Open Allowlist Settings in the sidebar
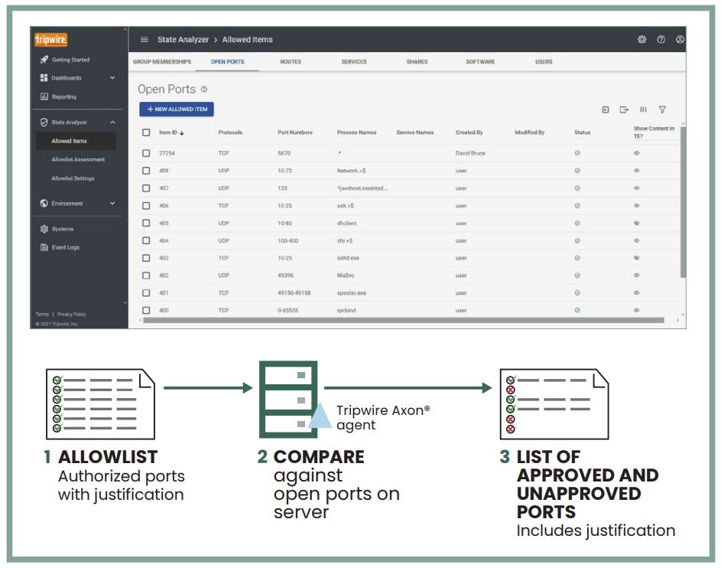Image resolution: width=721 pixels, height=568 pixels. (x=73, y=178)
